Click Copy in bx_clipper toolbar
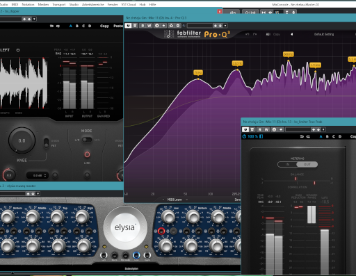 tap(104, 26)
